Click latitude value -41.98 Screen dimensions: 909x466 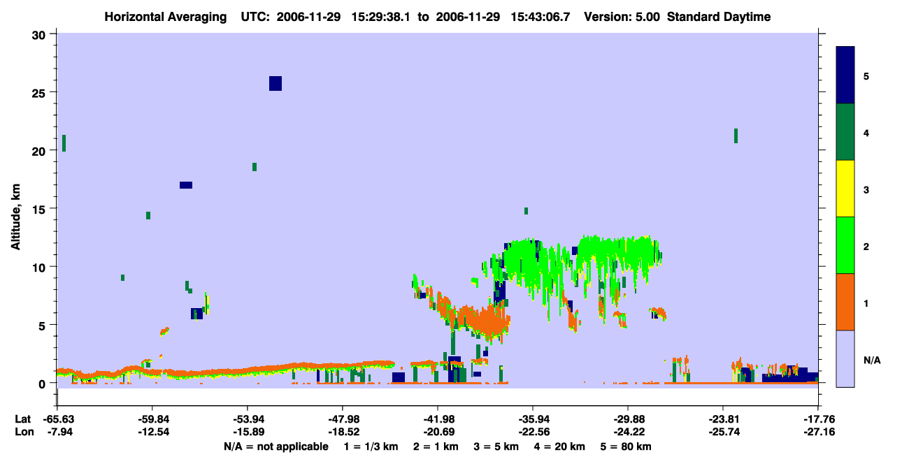click(437, 419)
